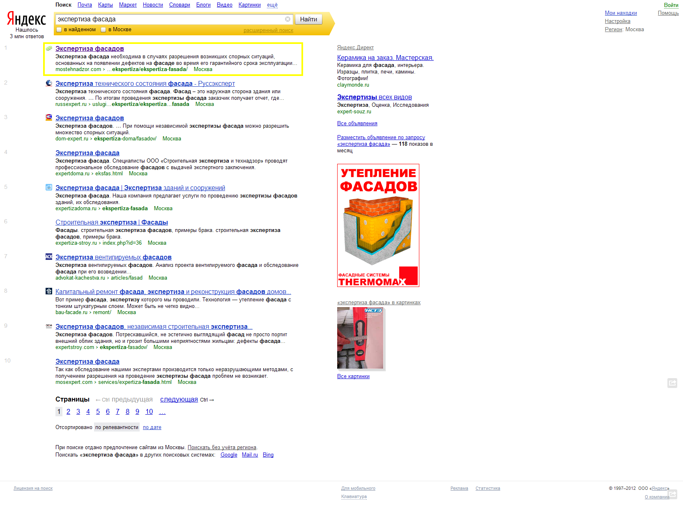The height and width of the screenshot is (505, 683).
Task: Sort results "по дате"
Action: pos(152,427)
